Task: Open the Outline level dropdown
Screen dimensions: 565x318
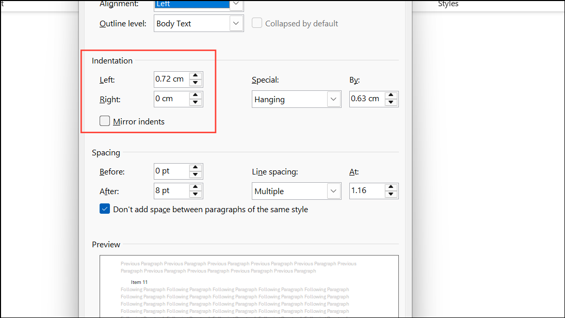Action: 236,23
